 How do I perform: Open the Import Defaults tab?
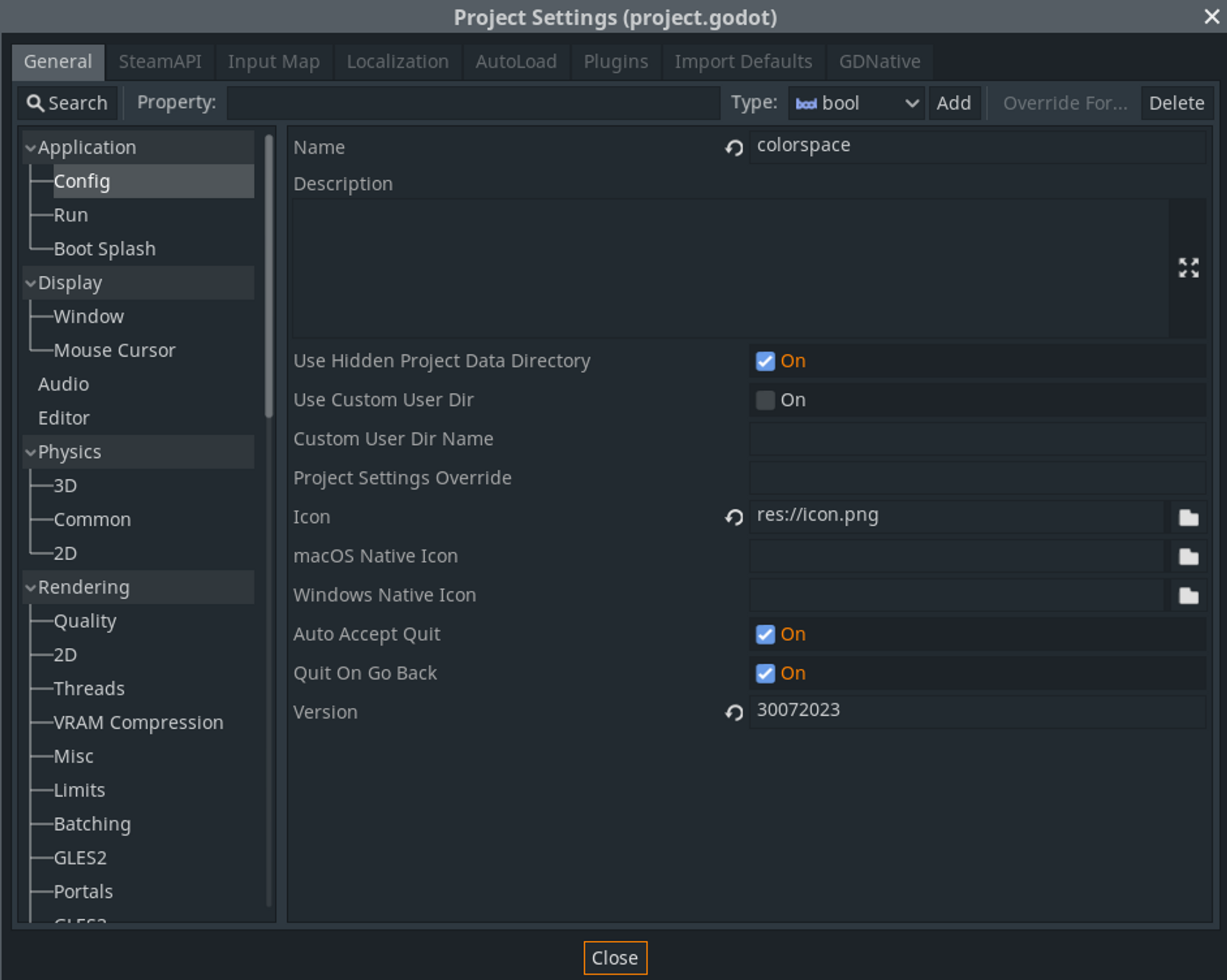click(x=744, y=62)
